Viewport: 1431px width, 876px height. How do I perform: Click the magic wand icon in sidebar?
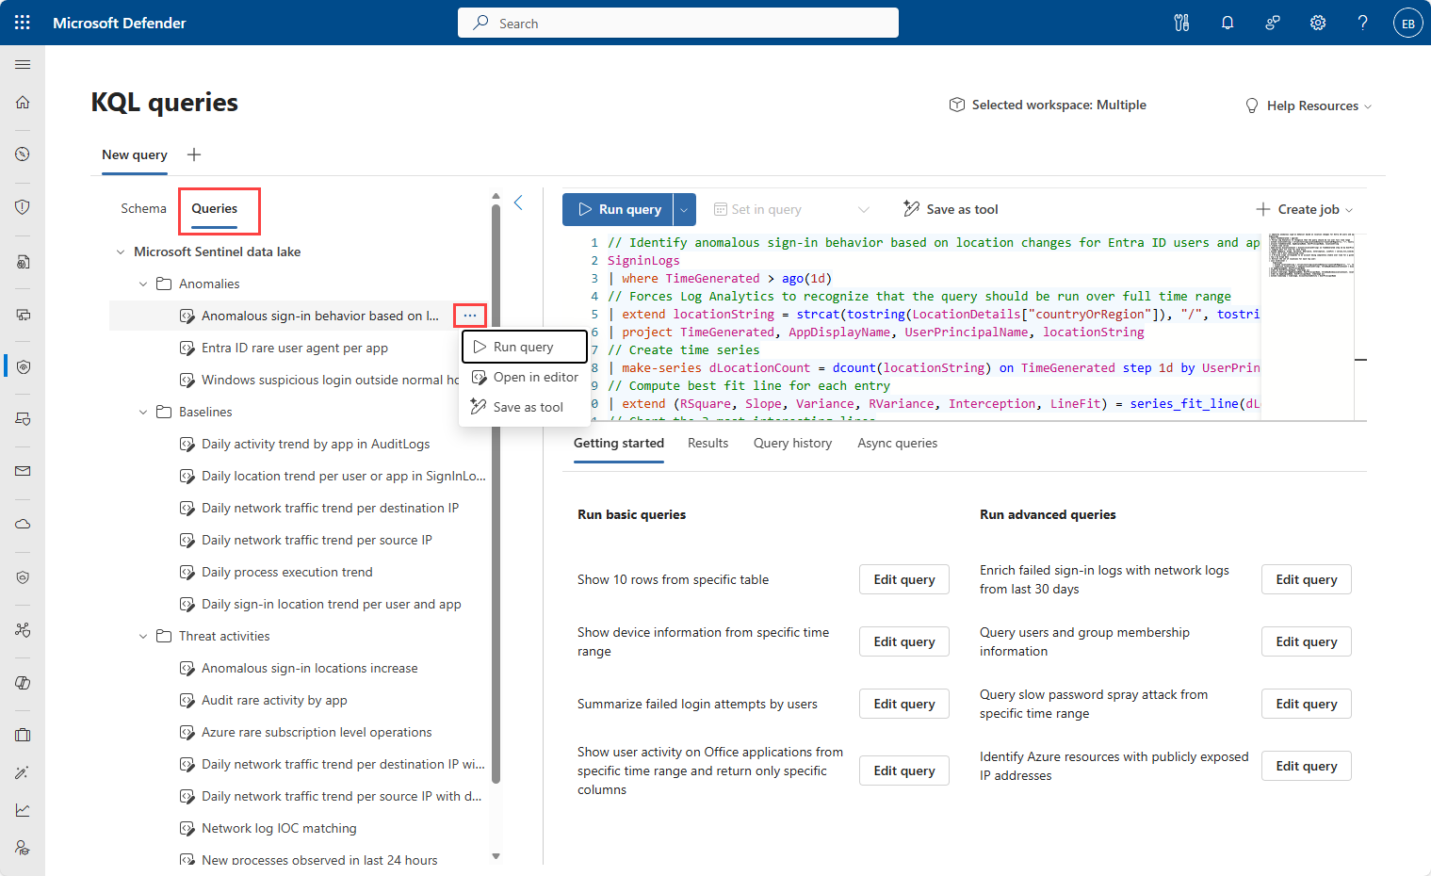23,772
